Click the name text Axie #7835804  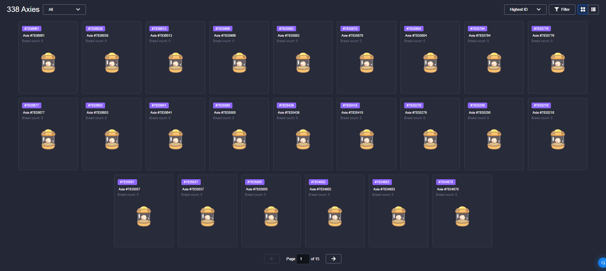pyautogui.click(x=415, y=36)
